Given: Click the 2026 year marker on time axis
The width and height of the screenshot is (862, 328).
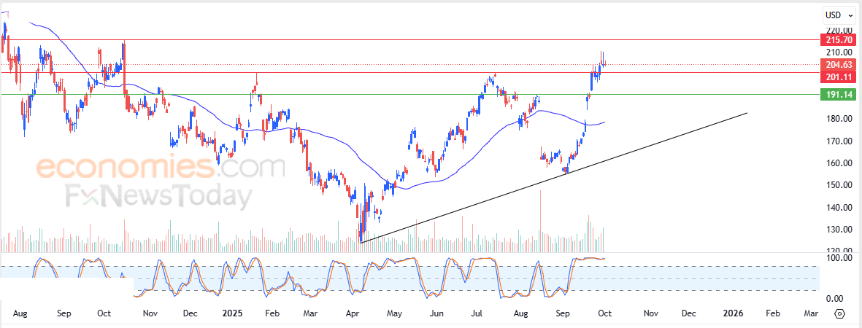Looking at the screenshot, I should [x=733, y=313].
